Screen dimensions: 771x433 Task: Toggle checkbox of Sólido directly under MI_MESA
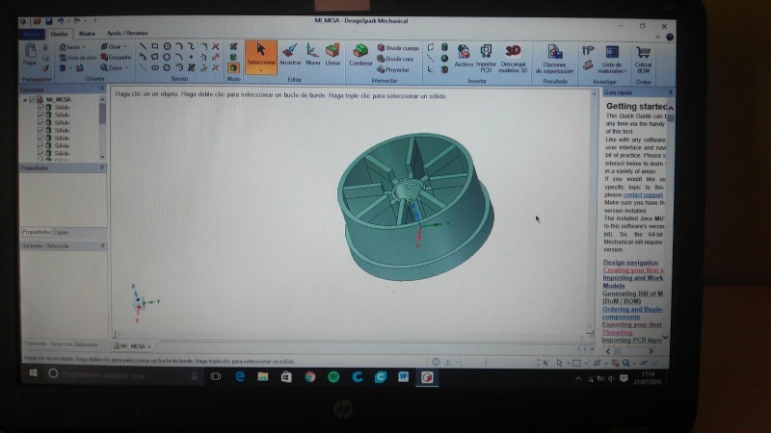(x=40, y=107)
